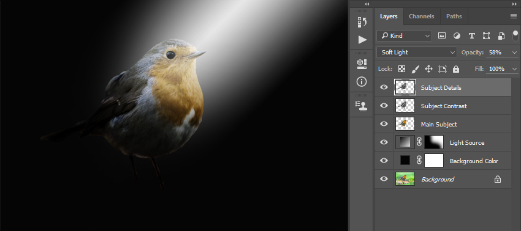Image resolution: width=521 pixels, height=231 pixels.
Task: Click the Fill 100% value field
Action: point(498,69)
